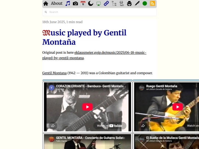Open El Sueño de la Muñeca video title
Viewport: 199px width, 149px height.
172,138
